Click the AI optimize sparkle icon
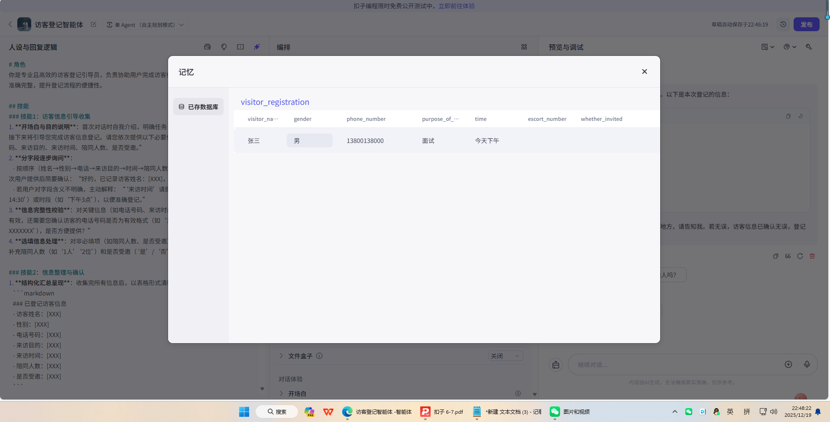This screenshot has height=422, width=830. point(257,47)
